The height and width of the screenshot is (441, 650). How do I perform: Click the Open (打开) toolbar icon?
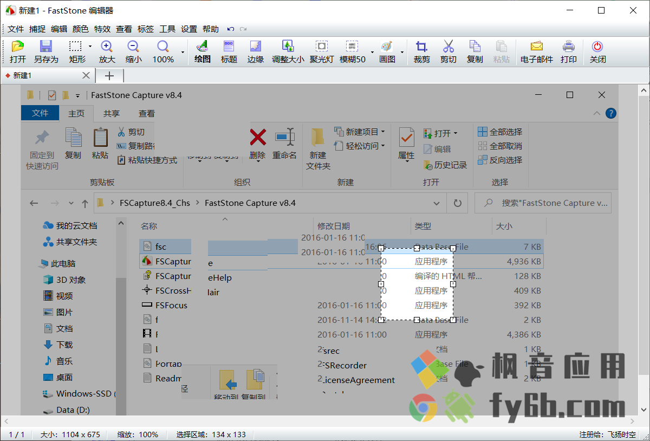(x=18, y=51)
